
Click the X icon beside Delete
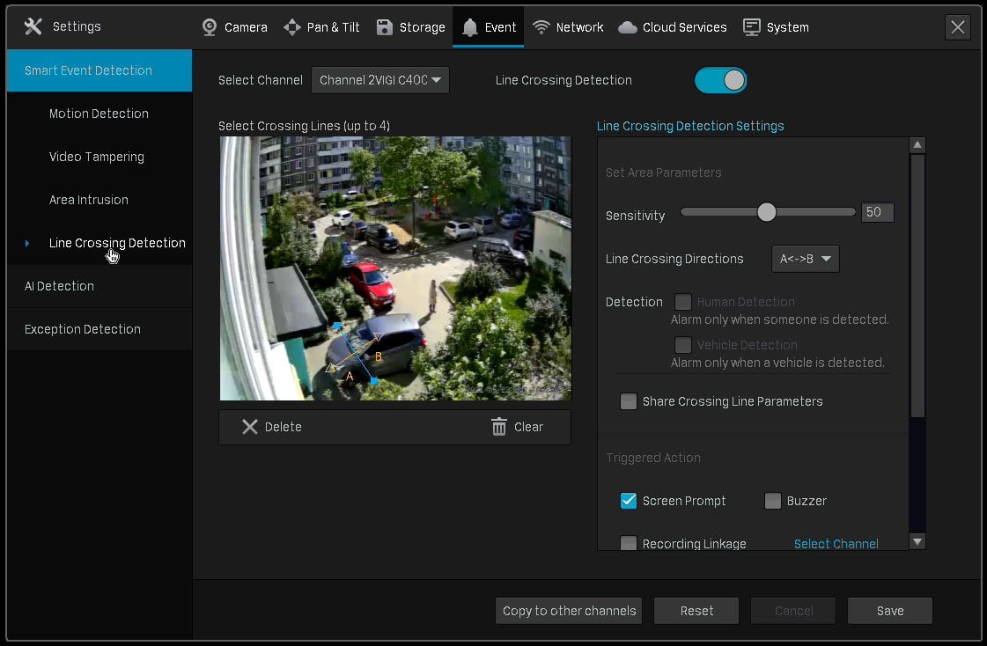(x=250, y=427)
